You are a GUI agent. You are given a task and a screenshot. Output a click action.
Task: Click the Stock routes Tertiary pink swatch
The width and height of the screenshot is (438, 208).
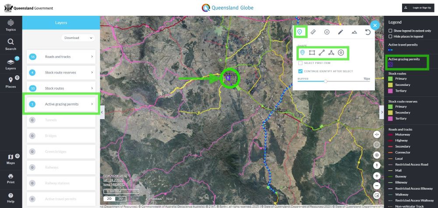[x=391, y=91]
